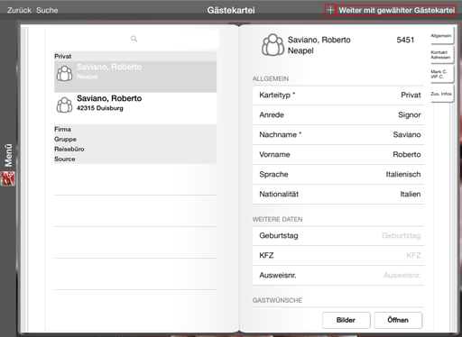This screenshot has width=462, height=337.
Task: Click the Geburtstag input field
Action: coord(338,236)
